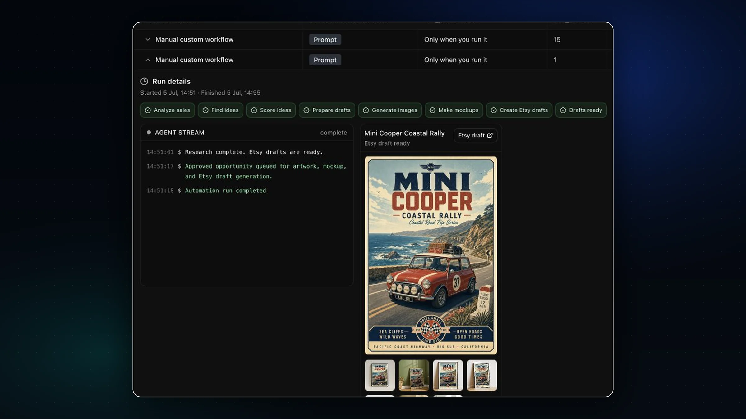Select the Find ideas step chip
The height and width of the screenshot is (419, 746).
click(x=220, y=110)
